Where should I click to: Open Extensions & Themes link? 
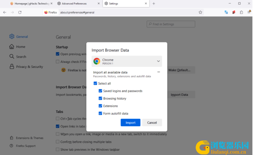pos(30,138)
